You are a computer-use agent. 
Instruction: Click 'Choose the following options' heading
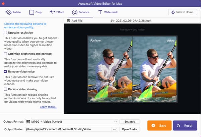point(25,26)
